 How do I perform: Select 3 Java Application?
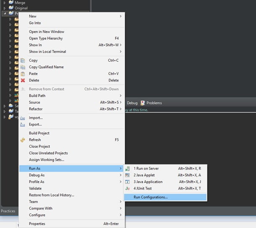point(165,182)
